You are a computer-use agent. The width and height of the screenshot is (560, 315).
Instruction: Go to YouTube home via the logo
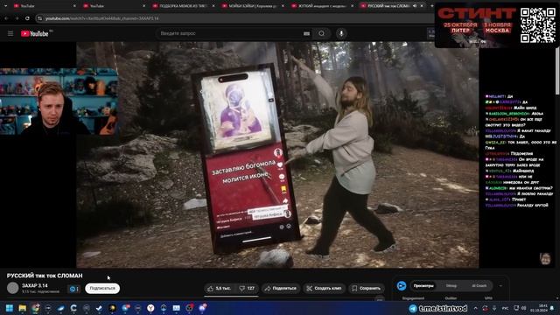[x=35, y=33]
